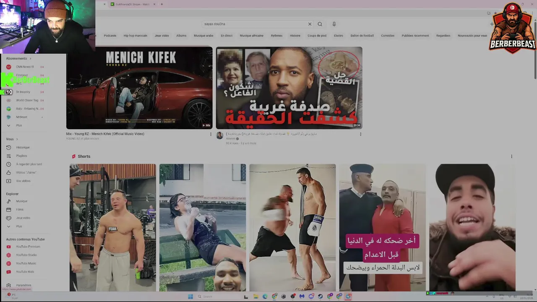Viewport: 537px width, 302px height.
Task: Select Publiées récemment filter chip
Action: coord(415,36)
